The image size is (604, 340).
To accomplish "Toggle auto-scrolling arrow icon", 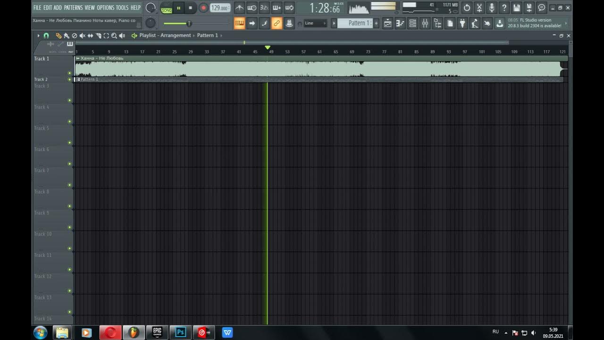I will click(x=252, y=23).
